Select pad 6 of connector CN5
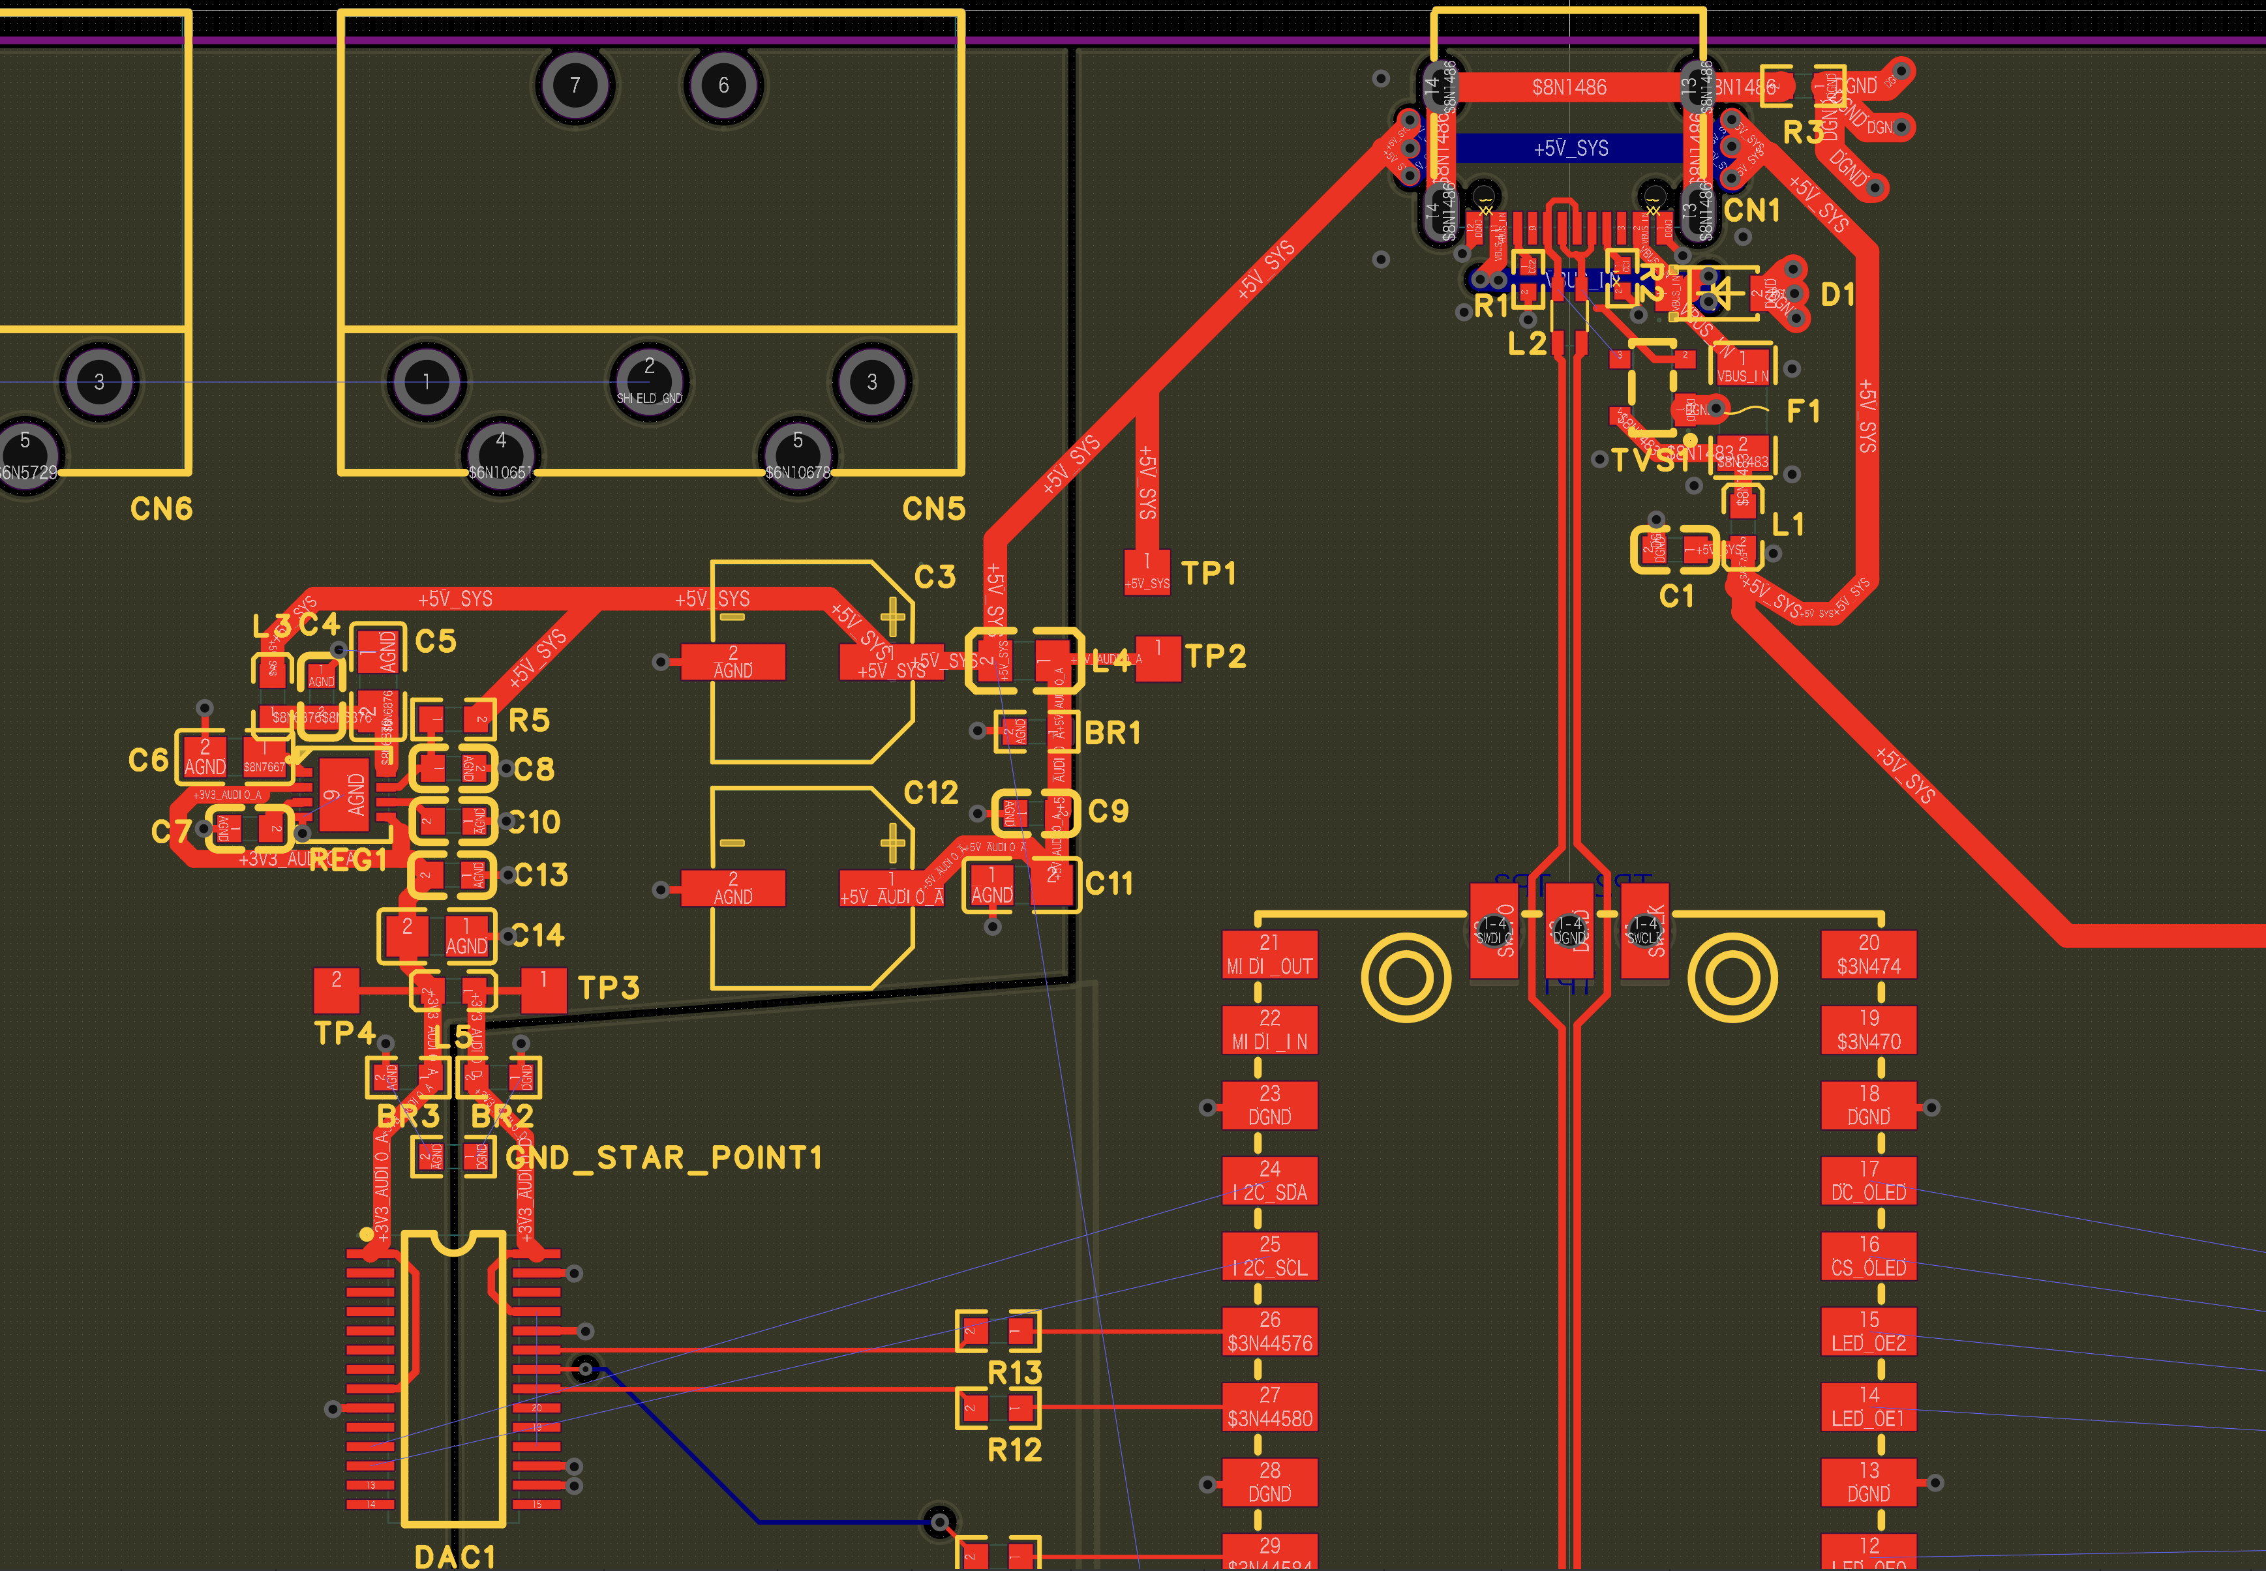Image resolution: width=2266 pixels, height=1571 pixels. tap(723, 85)
